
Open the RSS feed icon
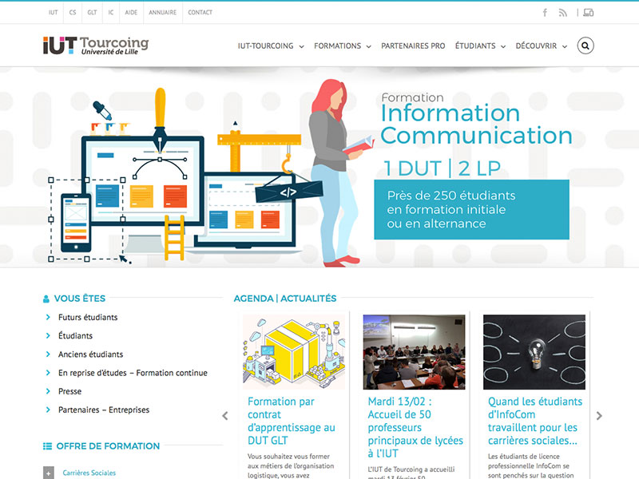click(563, 13)
